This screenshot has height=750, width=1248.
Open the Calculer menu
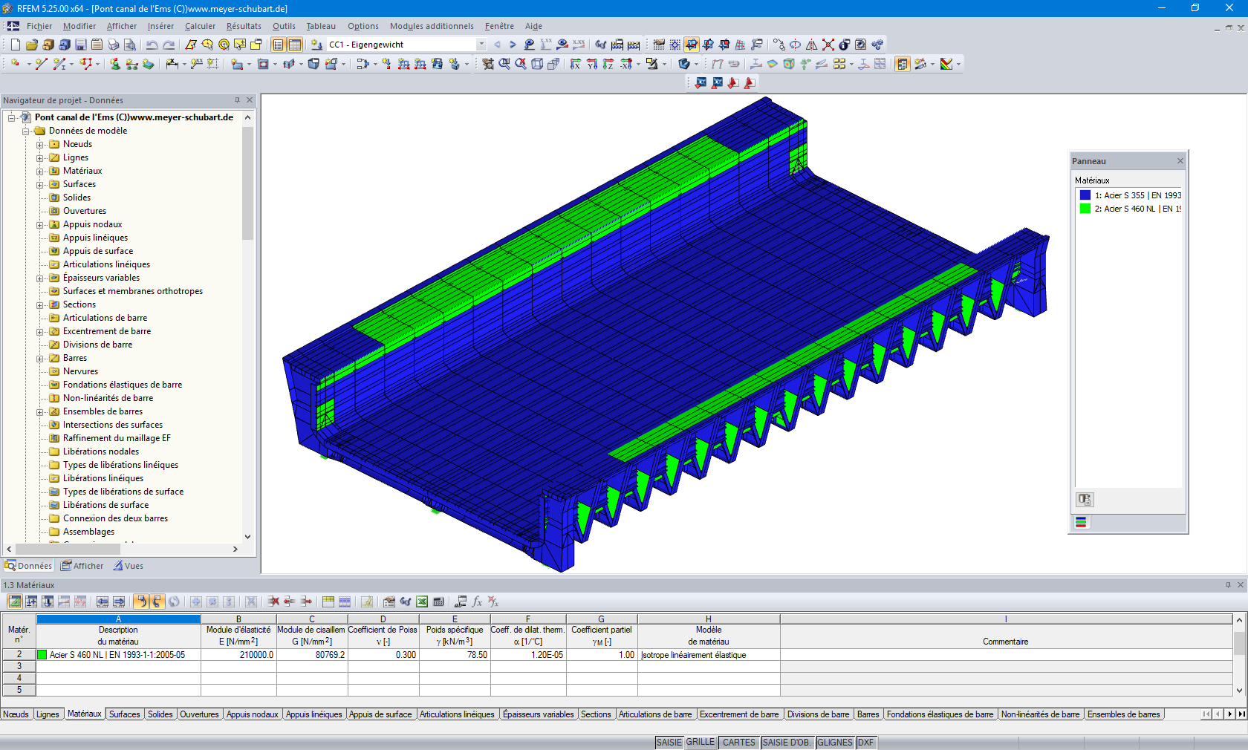pos(200,26)
